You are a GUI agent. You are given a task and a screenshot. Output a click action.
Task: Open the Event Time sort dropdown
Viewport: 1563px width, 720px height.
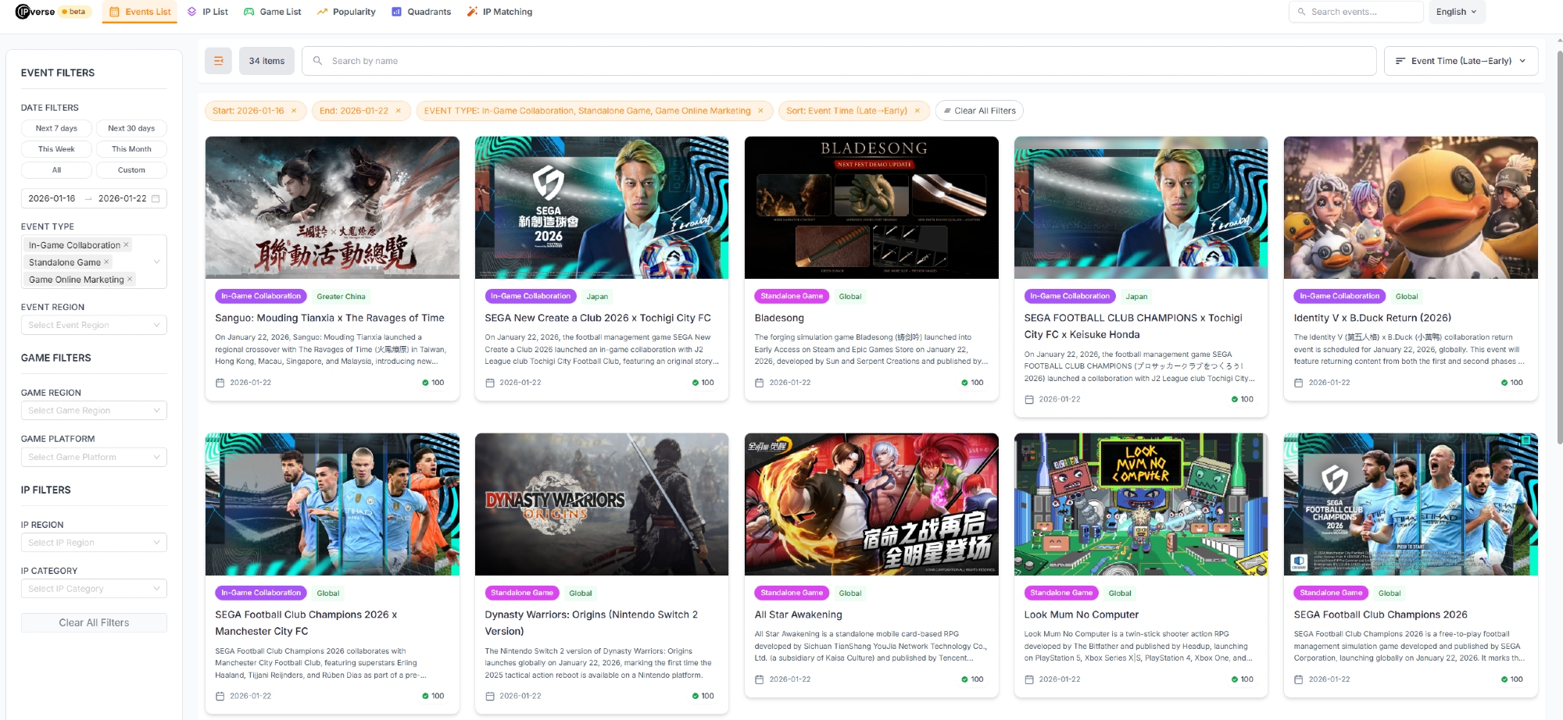tap(1460, 61)
